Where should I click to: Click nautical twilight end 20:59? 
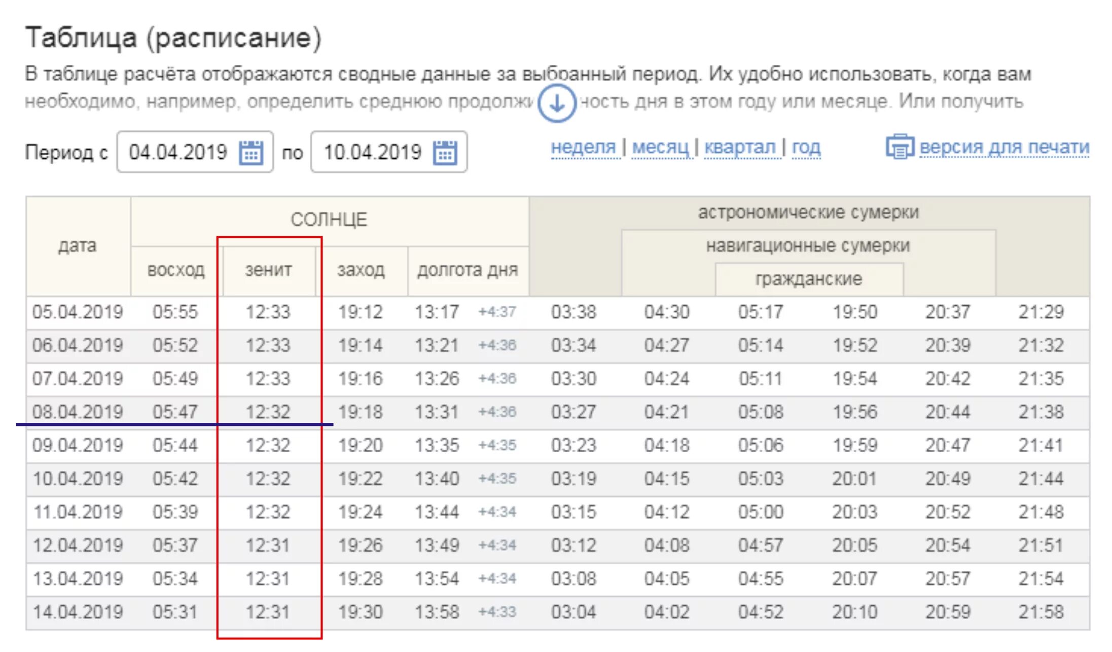[x=948, y=612]
